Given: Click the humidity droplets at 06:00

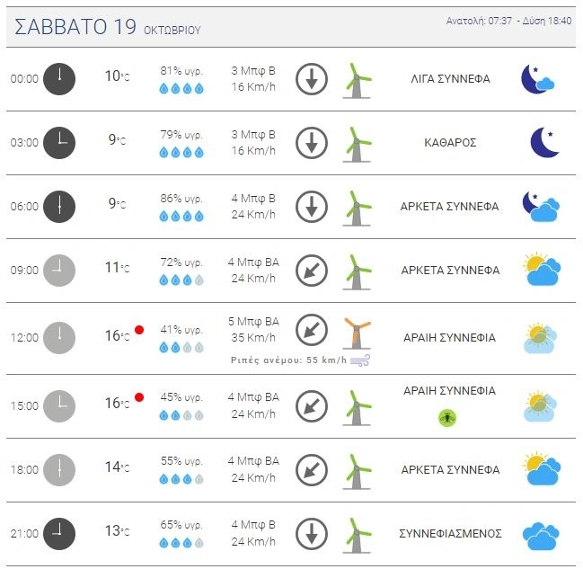Looking at the screenshot, I should pos(181,216).
